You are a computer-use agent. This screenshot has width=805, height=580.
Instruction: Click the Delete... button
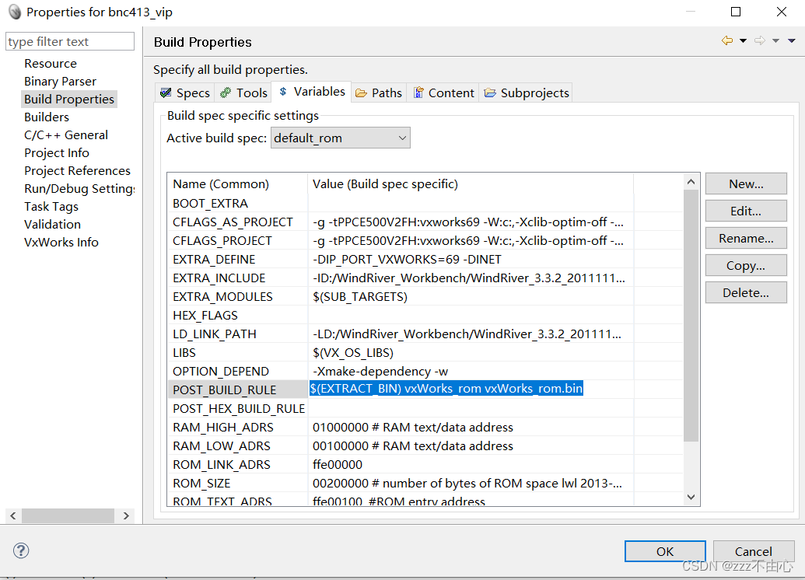point(746,292)
